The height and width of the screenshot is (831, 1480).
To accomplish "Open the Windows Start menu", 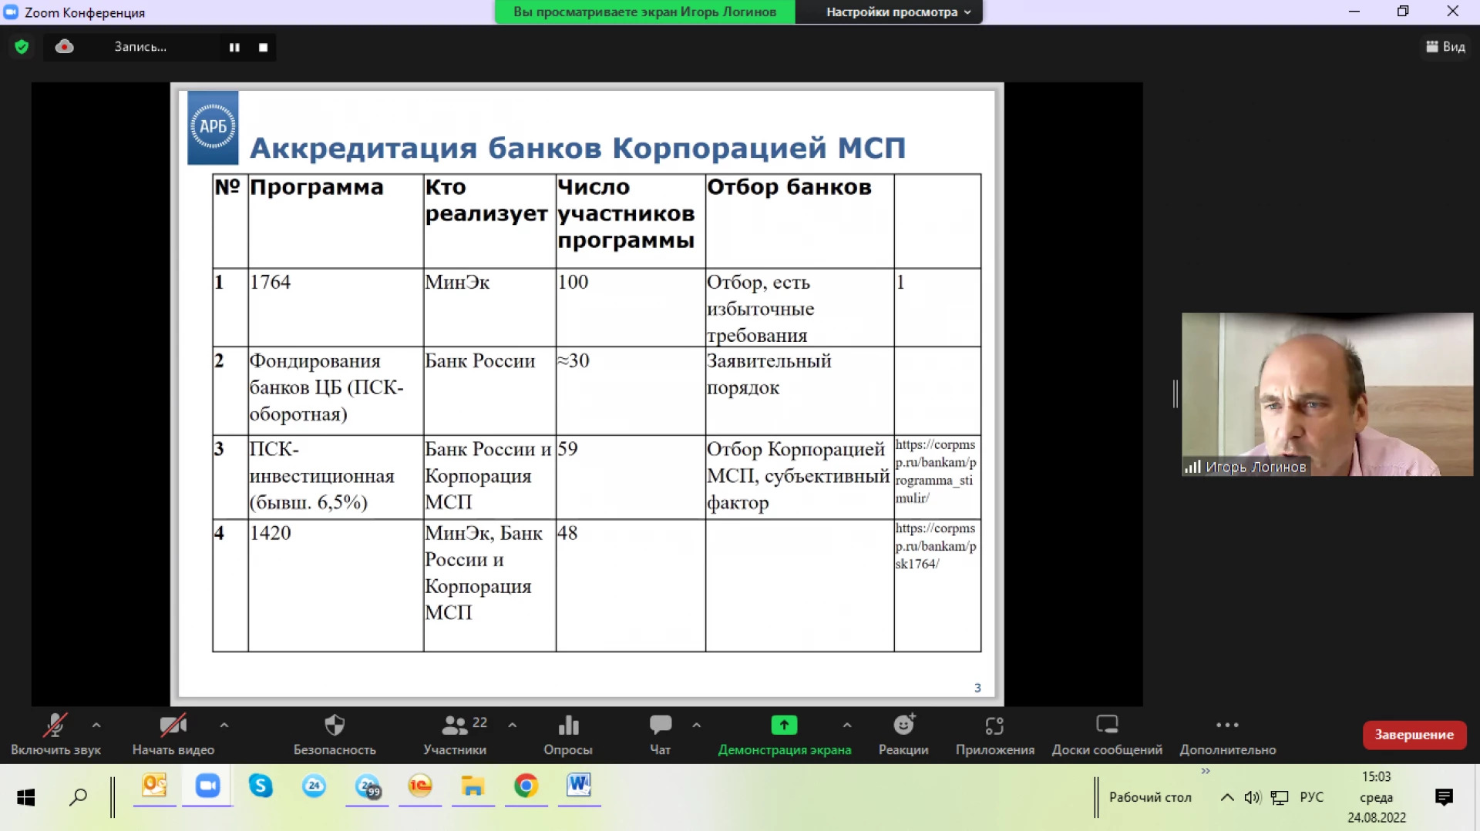I will tap(26, 797).
